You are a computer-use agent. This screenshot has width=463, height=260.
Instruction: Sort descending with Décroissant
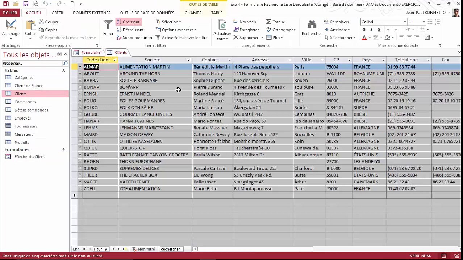[x=130, y=30]
